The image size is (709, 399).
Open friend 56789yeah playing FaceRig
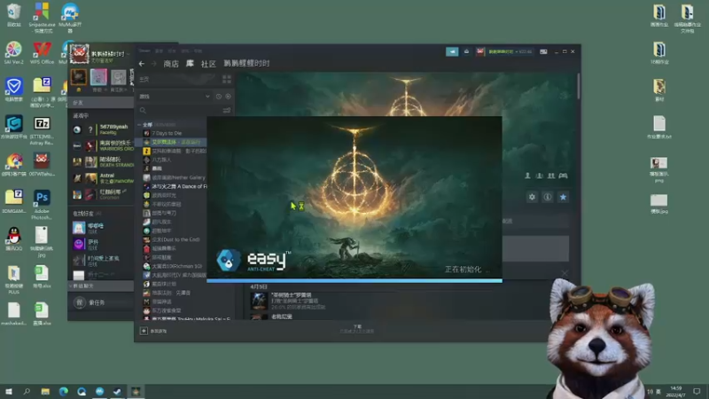(102, 129)
